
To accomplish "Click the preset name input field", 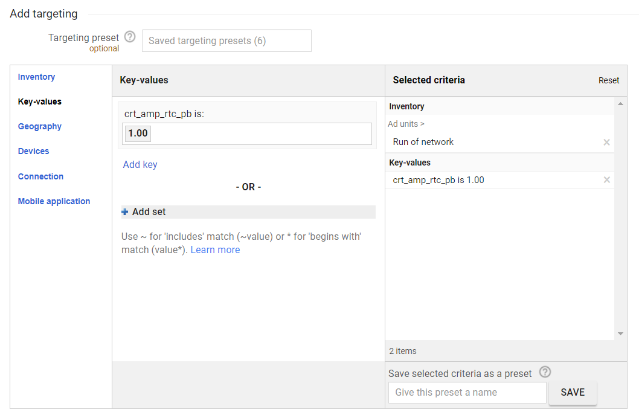I will pyautogui.click(x=467, y=392).
